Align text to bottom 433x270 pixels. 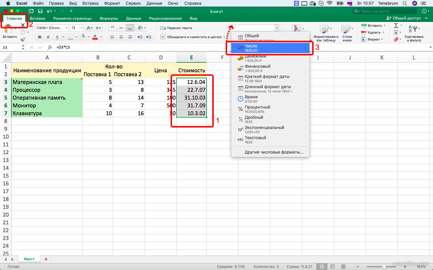[130, 28]
